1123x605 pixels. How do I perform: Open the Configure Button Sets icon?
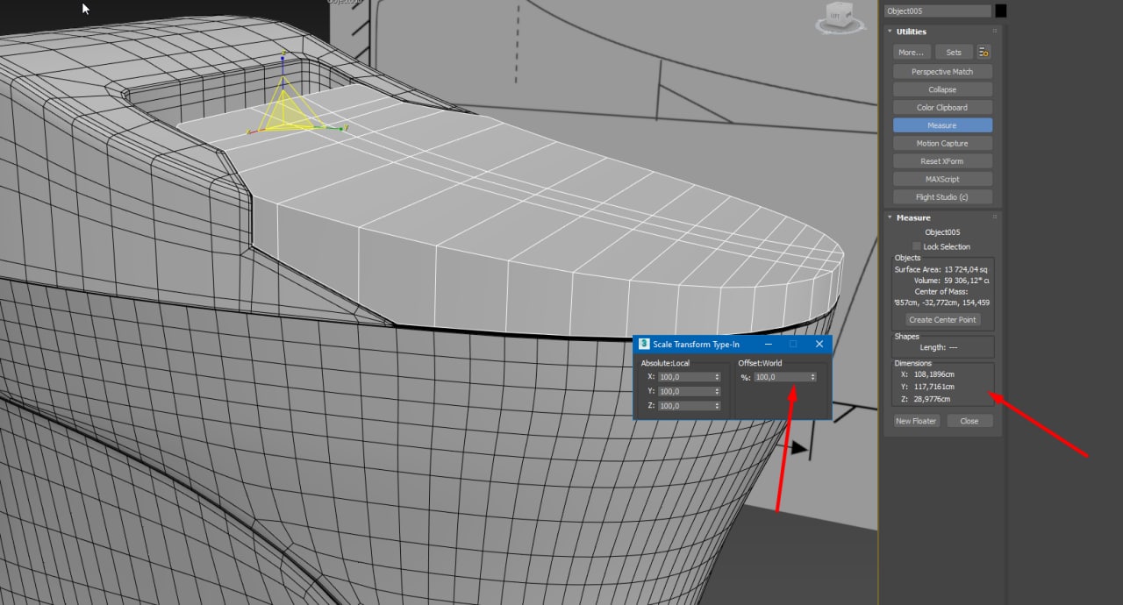pyautogui.click(x=984, y=53)
